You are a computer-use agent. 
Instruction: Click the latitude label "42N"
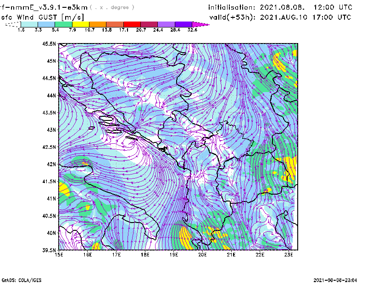pos(51,164)
